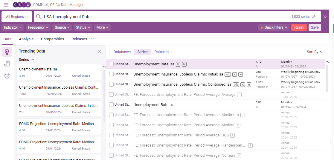Open the More filters dropdown
Image resolution: width=334 pixels, height=160 pixels.
(103, 27)
